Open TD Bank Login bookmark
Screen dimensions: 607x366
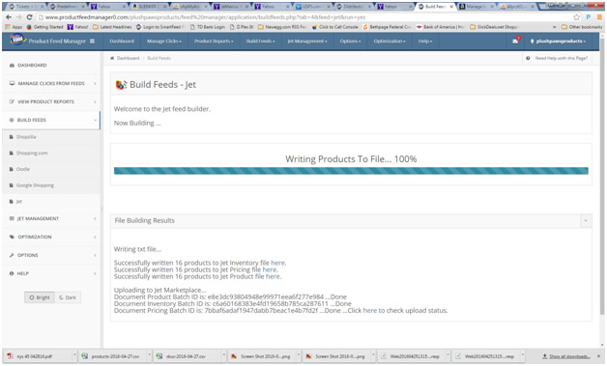(208, 27)
